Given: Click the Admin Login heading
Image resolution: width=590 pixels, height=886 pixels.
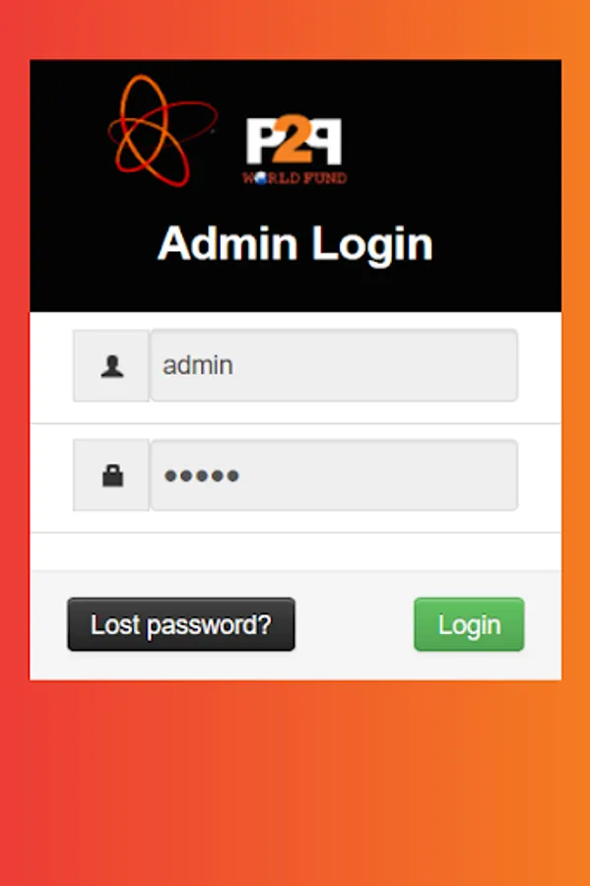Looking at the screenshot, I should tap(295, 244).
